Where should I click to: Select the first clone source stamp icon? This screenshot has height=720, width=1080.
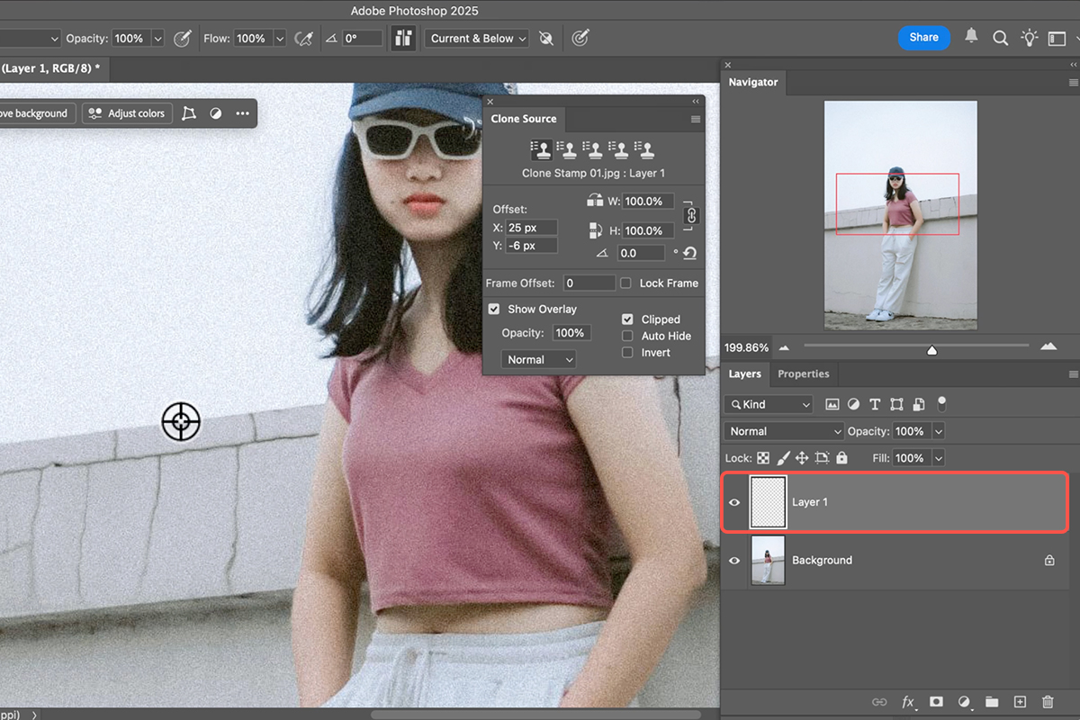[x=541, y=149]
